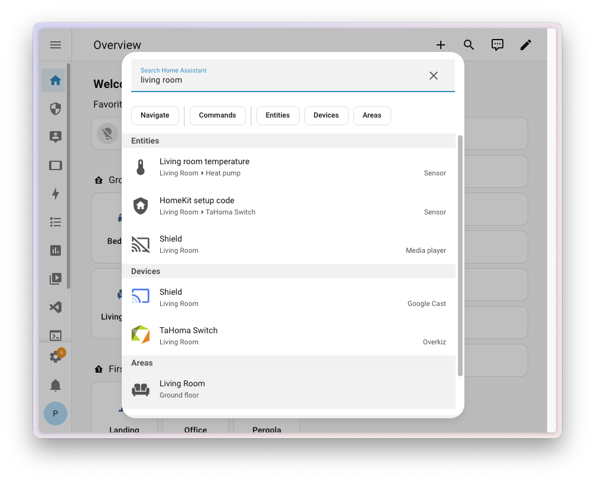
Task: Start editing the dashboard with pencil icon
Action: tap(525, 44)
